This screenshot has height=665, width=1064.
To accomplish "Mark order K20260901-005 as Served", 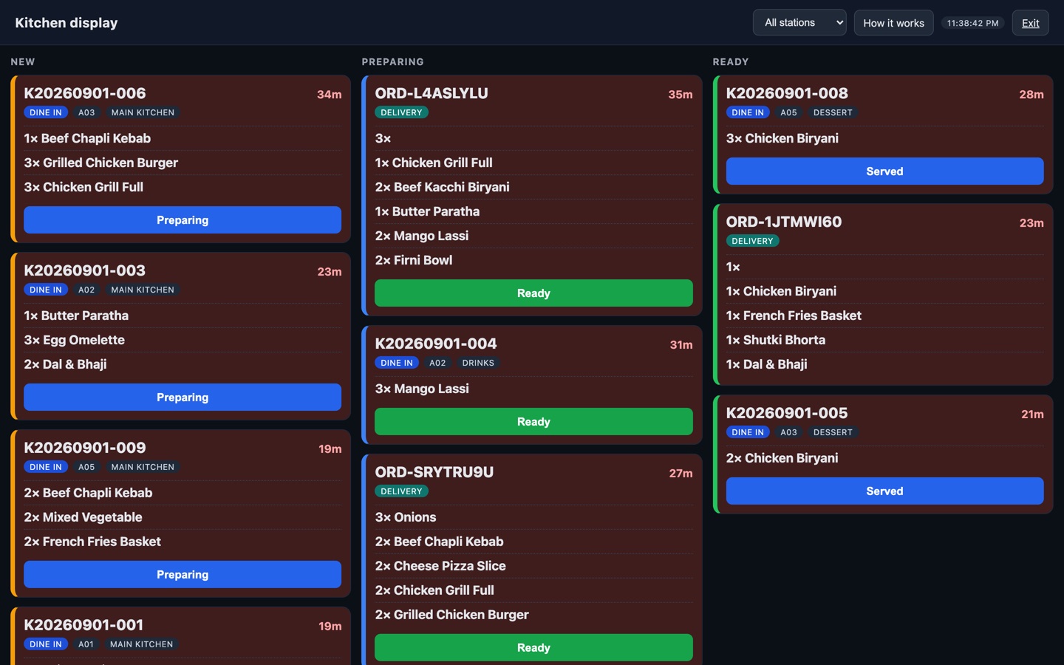I will (x=884, y=491).
